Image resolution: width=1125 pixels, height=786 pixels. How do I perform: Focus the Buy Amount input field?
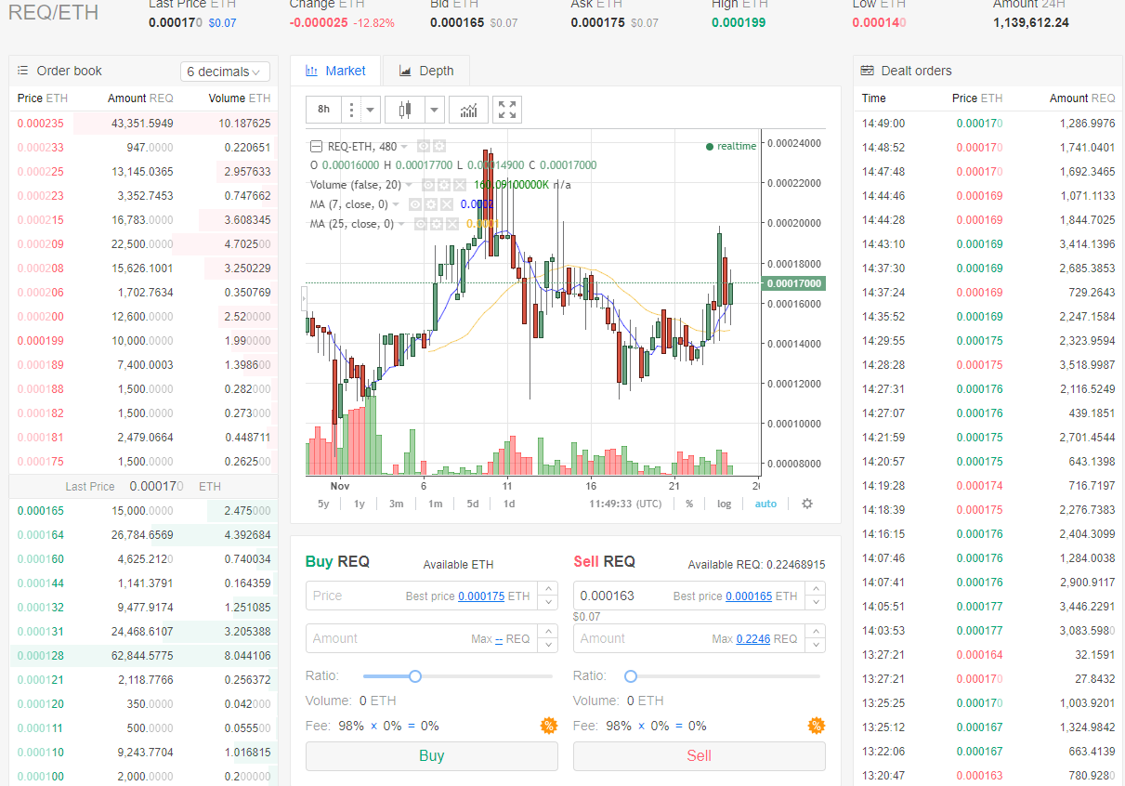click(x=423, y=639)
